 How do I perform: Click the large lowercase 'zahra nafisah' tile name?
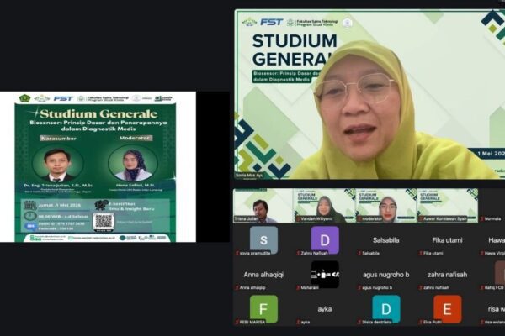(x=447, y=275)
